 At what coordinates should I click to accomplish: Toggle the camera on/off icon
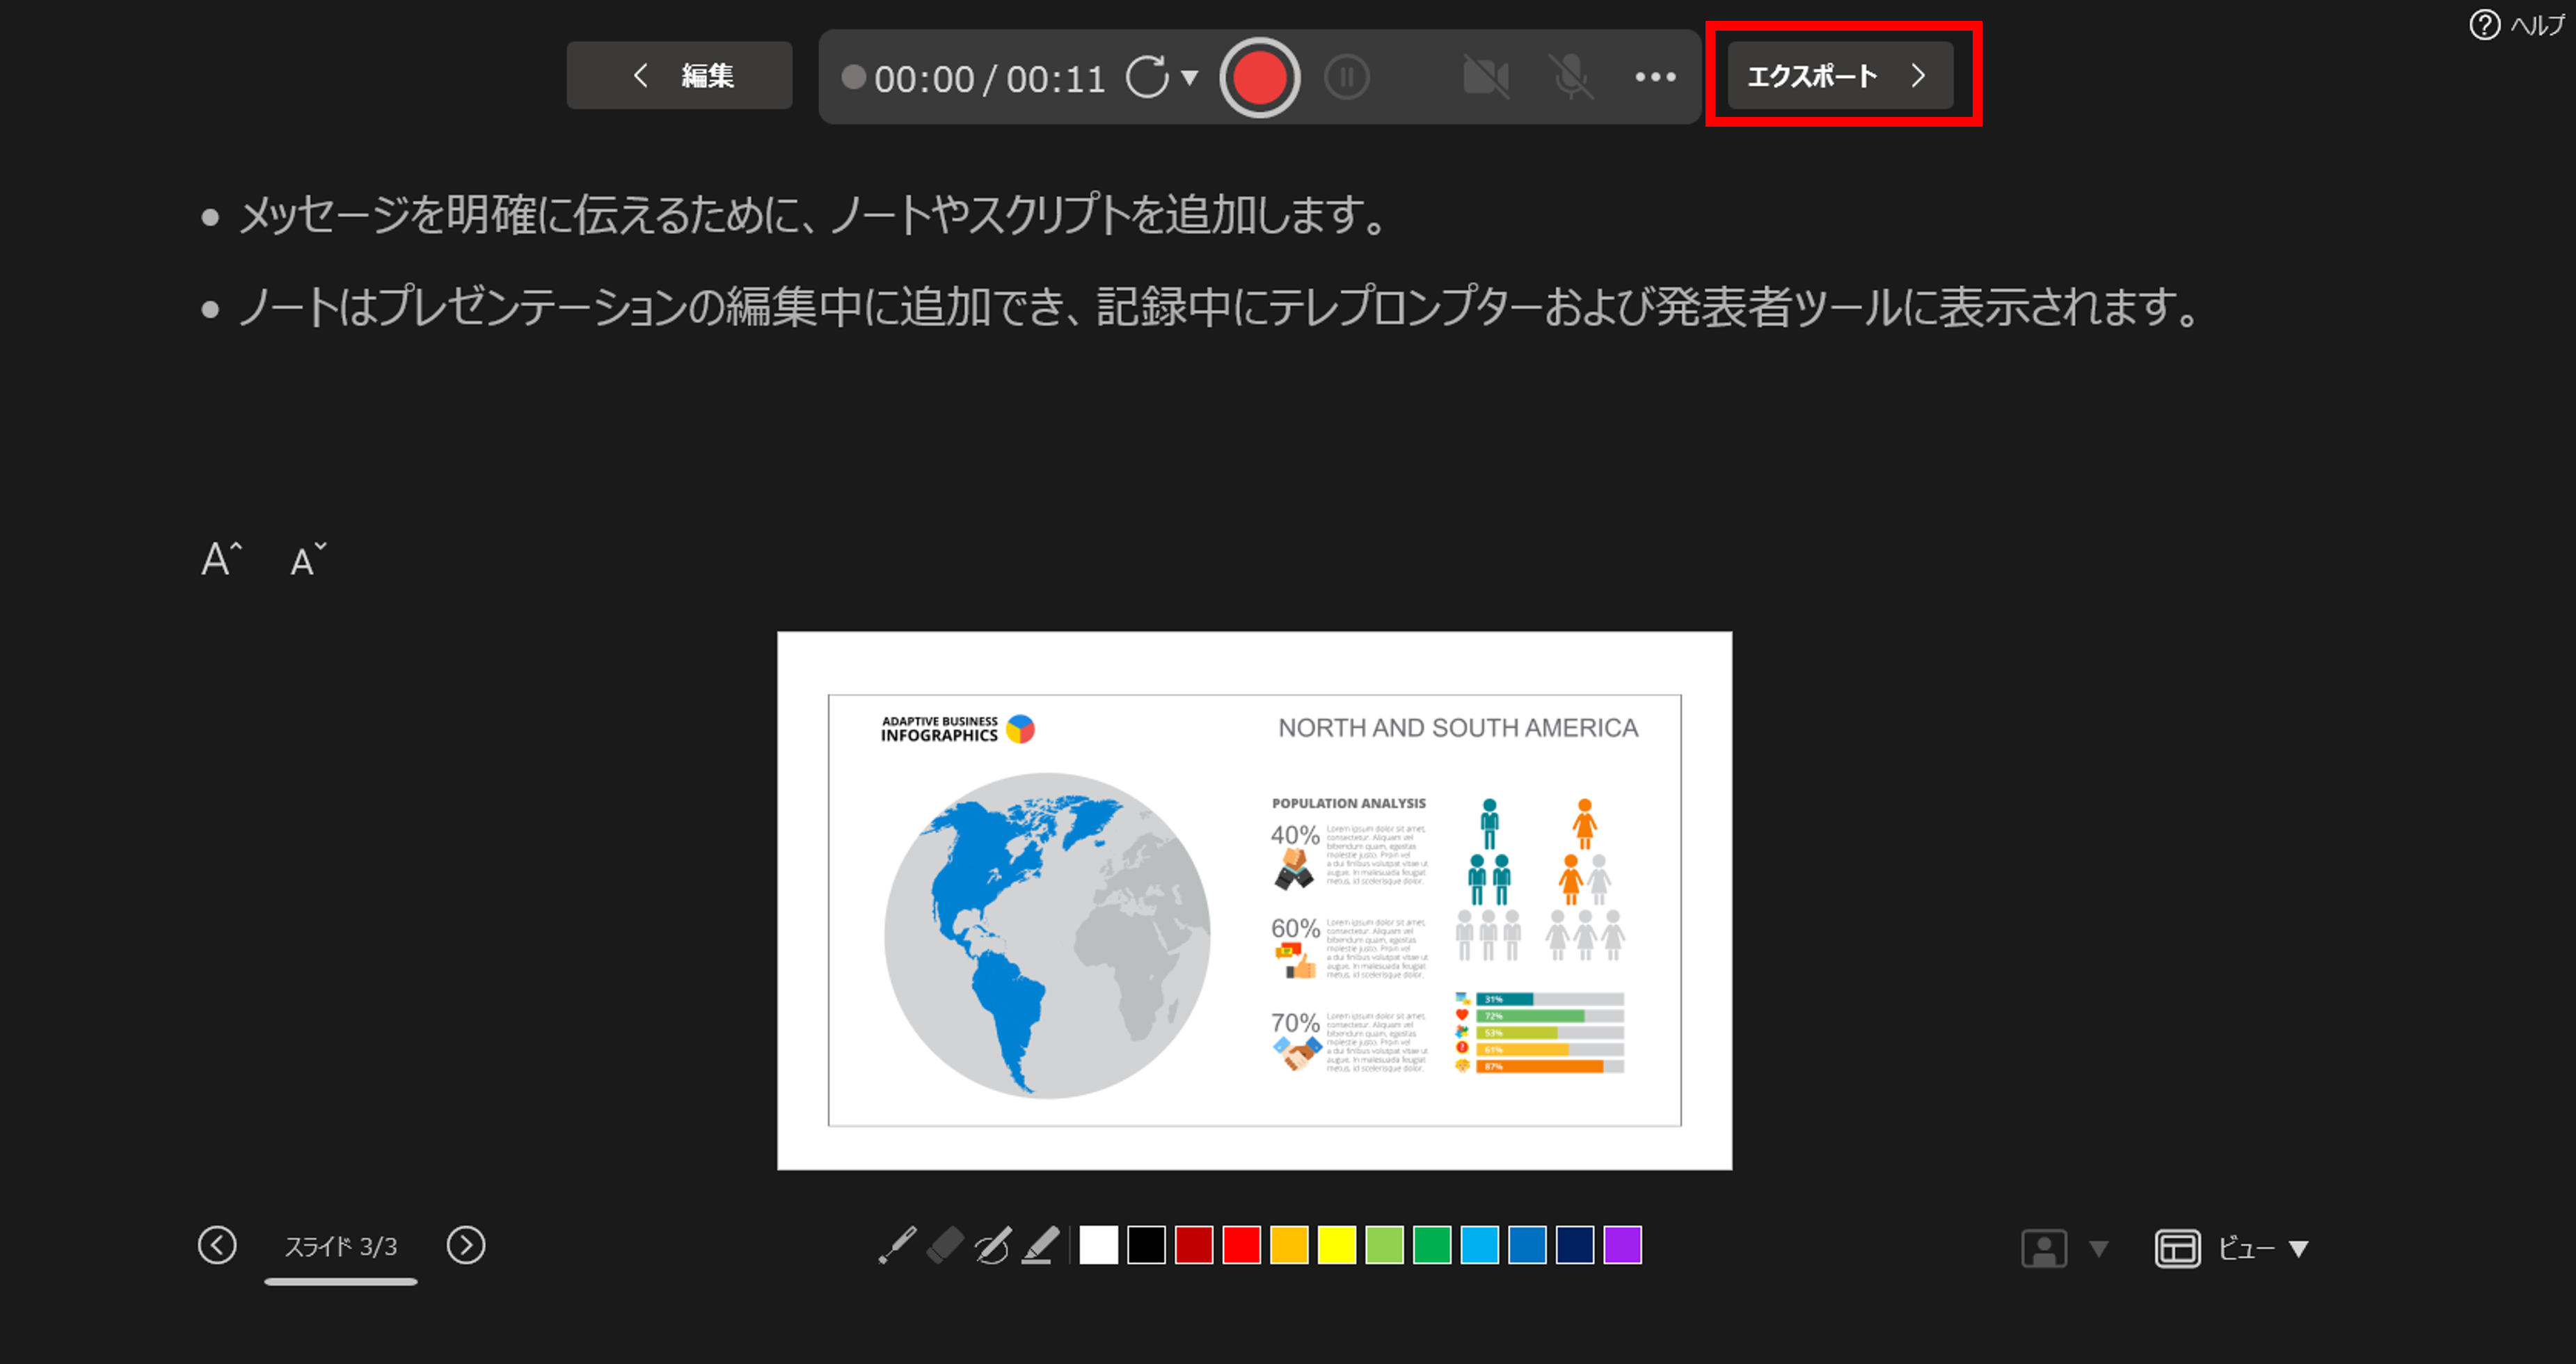coord(1486,77)
